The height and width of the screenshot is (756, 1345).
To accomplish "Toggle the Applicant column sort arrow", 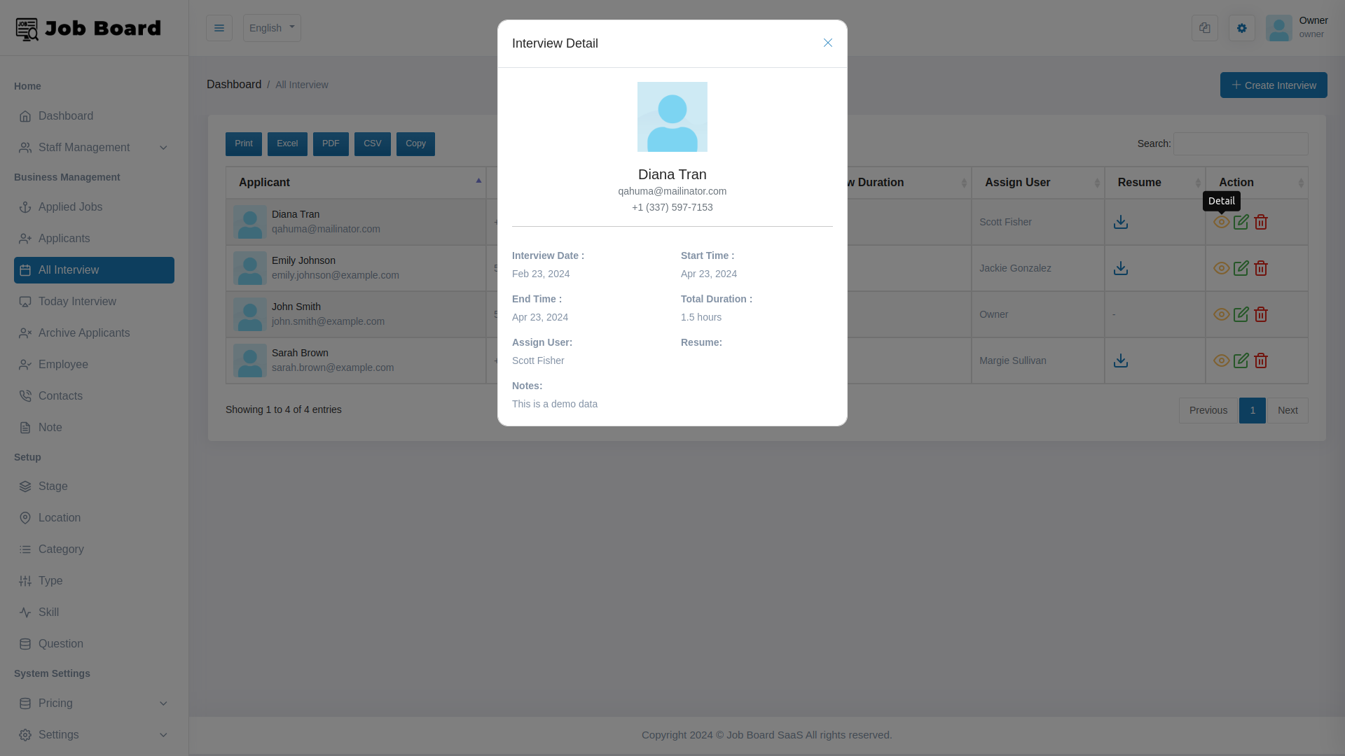I will click(478, 182).
